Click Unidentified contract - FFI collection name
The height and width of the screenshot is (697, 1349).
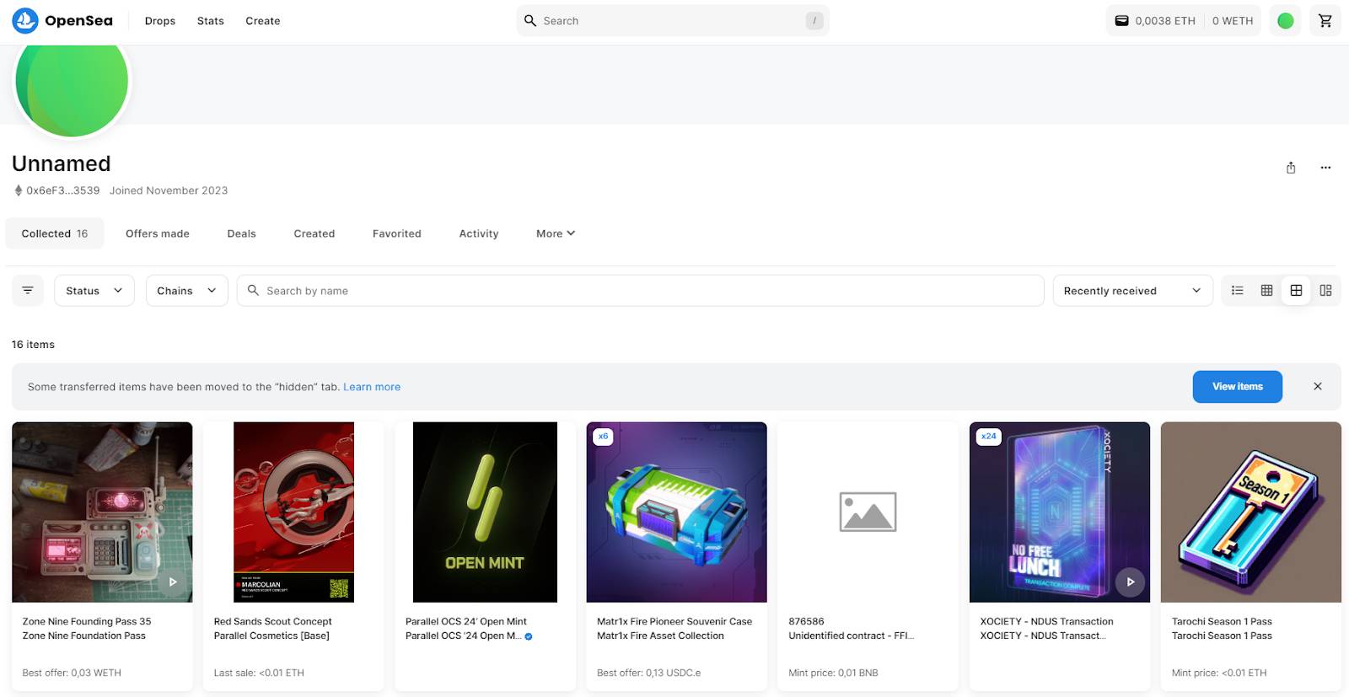click(851, 636)
